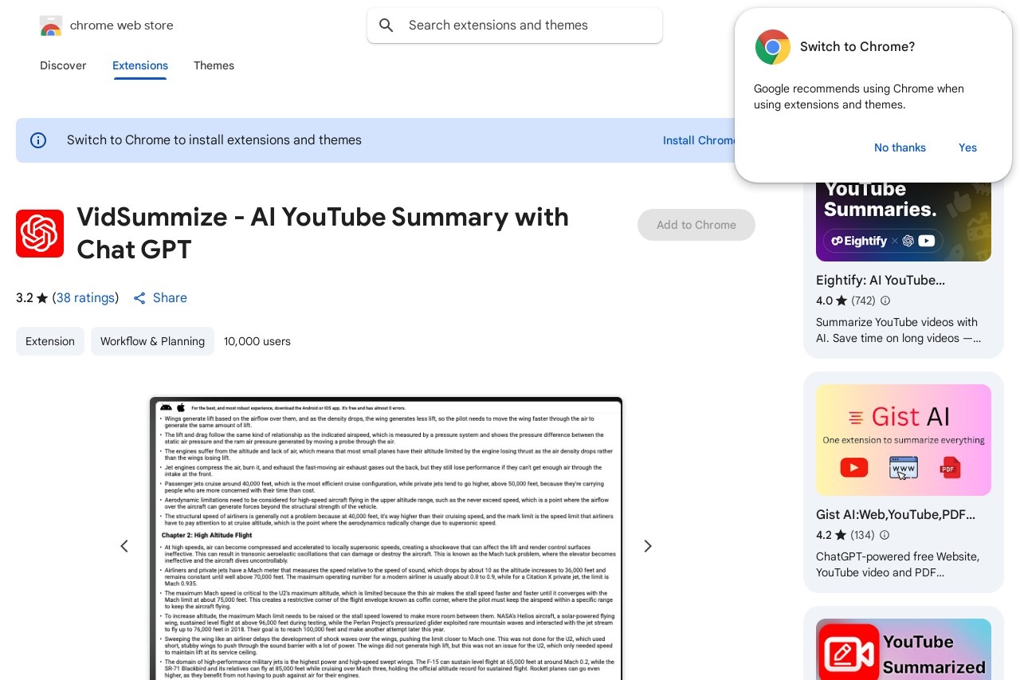
Task: Click the Workflow & Planning chip
Action: [x=152, y=341]
